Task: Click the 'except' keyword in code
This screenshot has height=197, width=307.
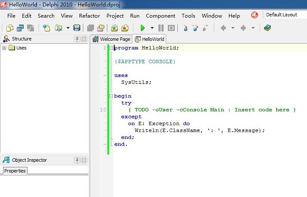Action: [131, 117]
